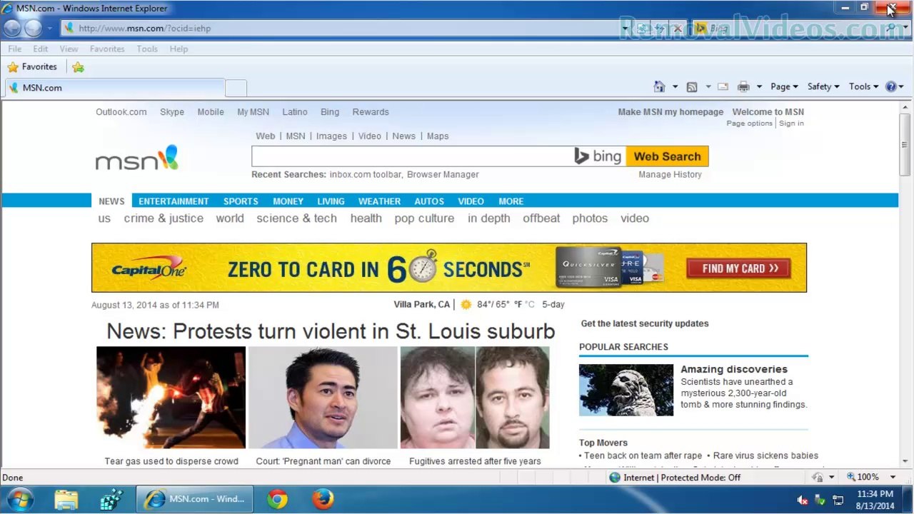Click the FIND MY CARD ad button
914x514 pixels.
739,268
